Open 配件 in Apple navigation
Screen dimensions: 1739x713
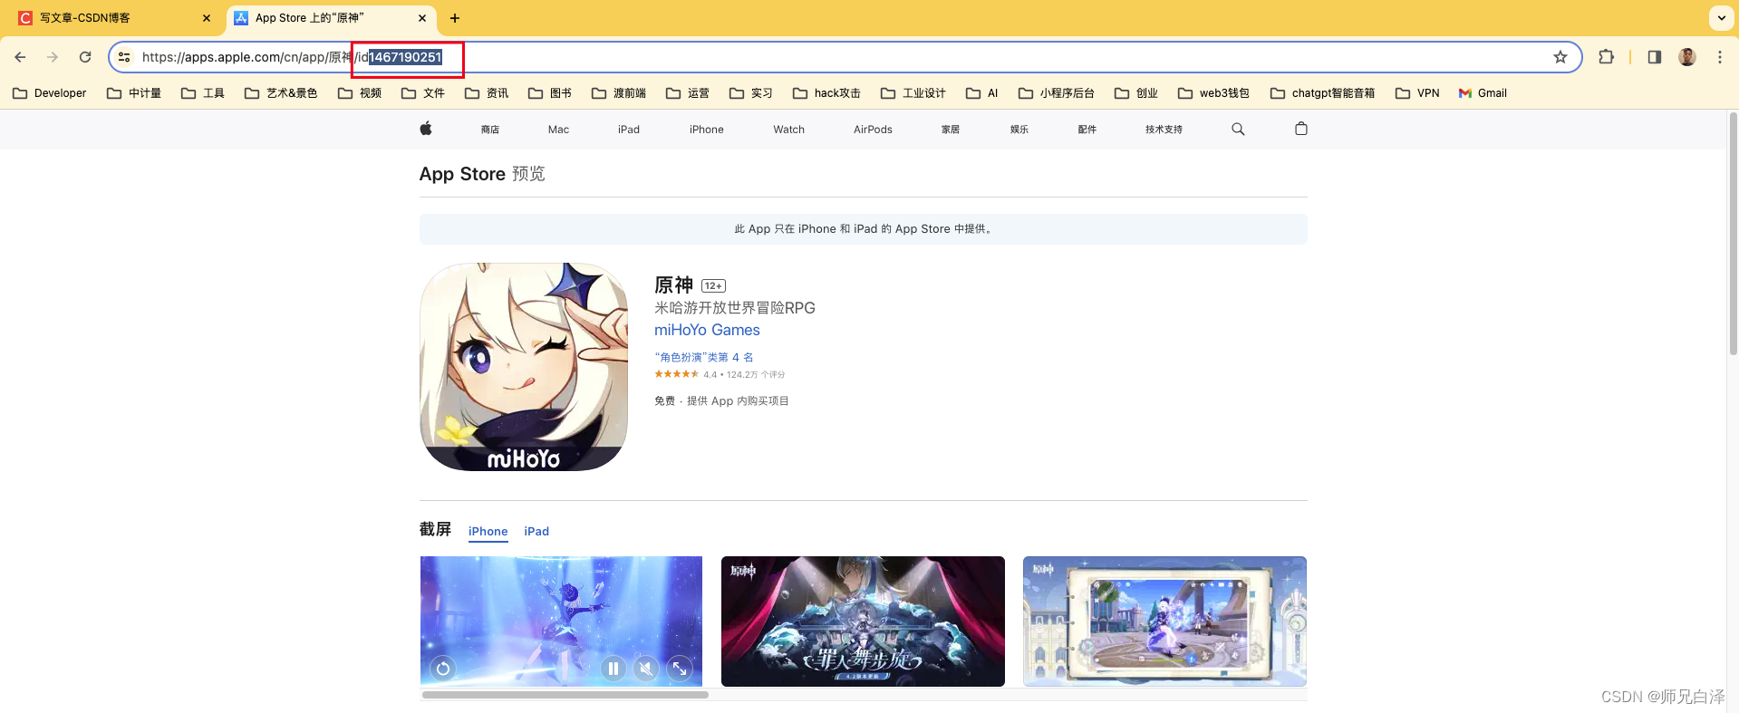coord(1087,130)
